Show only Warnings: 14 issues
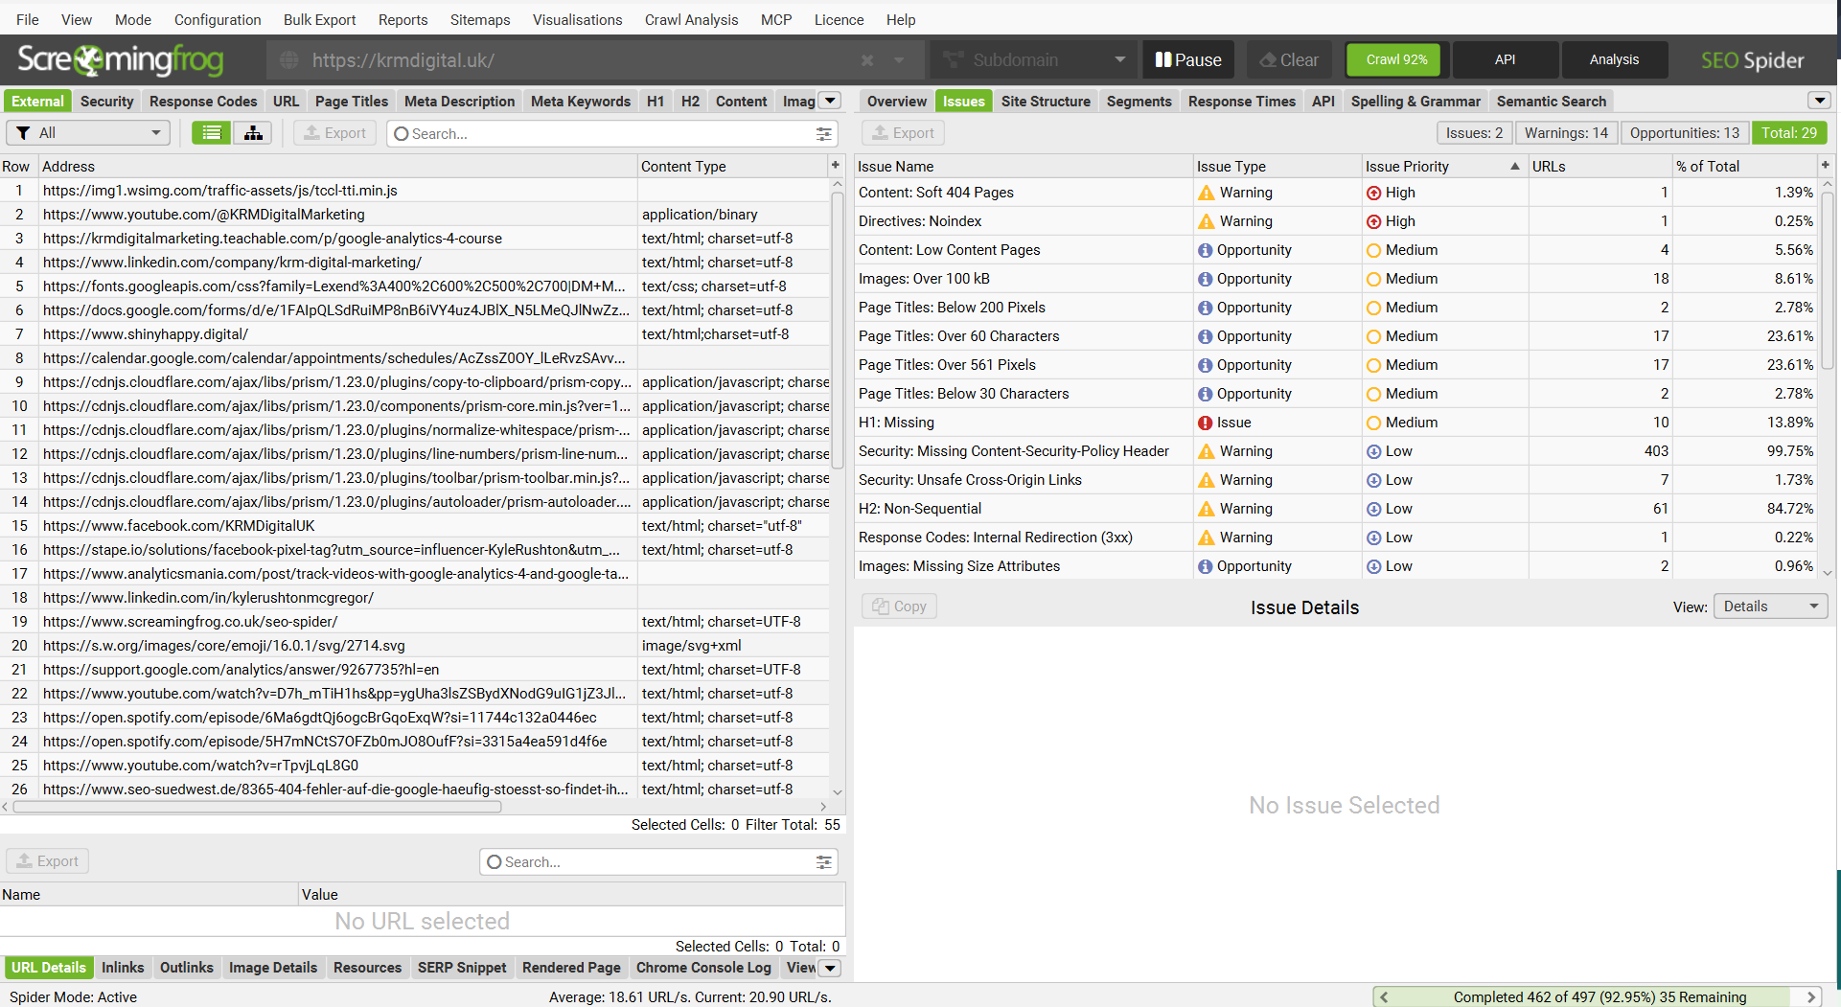This screenshot has height=1007, width=1841. click(1566, 133)
